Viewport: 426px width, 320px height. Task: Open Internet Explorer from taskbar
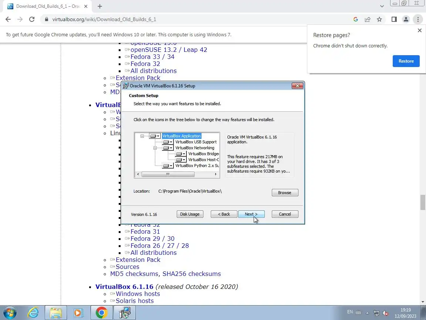pos(33,313)
